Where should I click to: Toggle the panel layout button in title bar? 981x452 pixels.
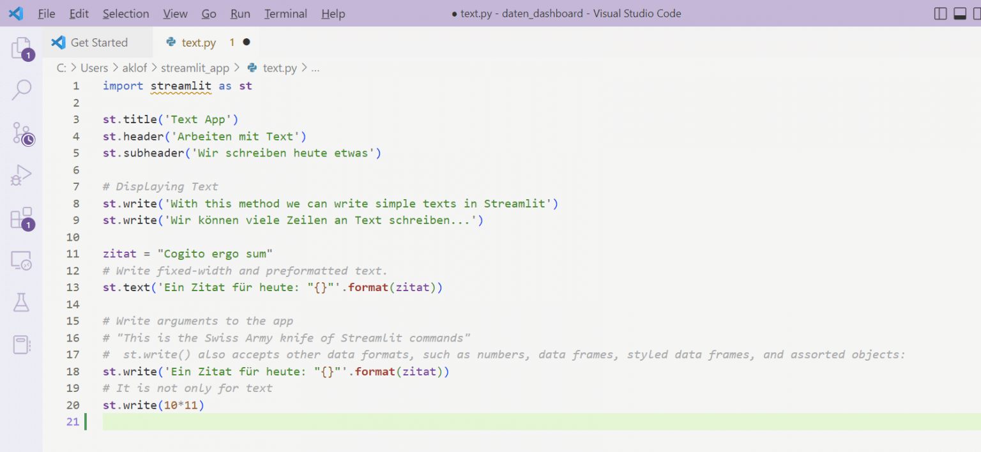tap(959, 13)
